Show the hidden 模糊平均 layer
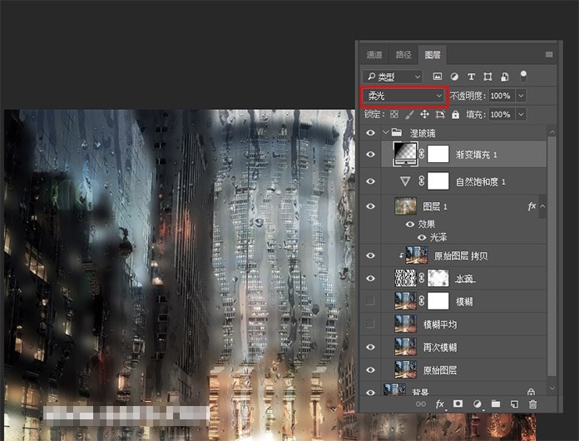Screen dimensions: 579x441 [x=370, y=325]
